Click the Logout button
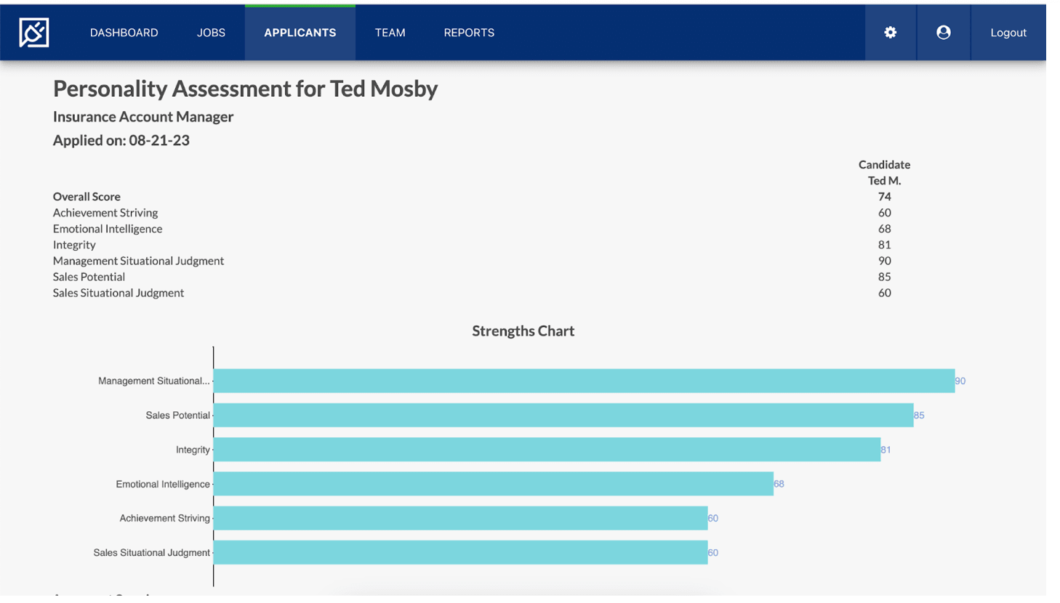 pyautogui.click(x=1008, y=33)
